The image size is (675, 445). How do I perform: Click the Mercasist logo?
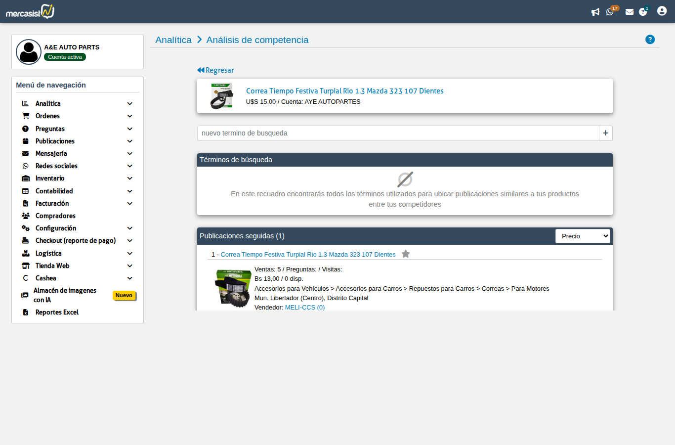point(30,11)
